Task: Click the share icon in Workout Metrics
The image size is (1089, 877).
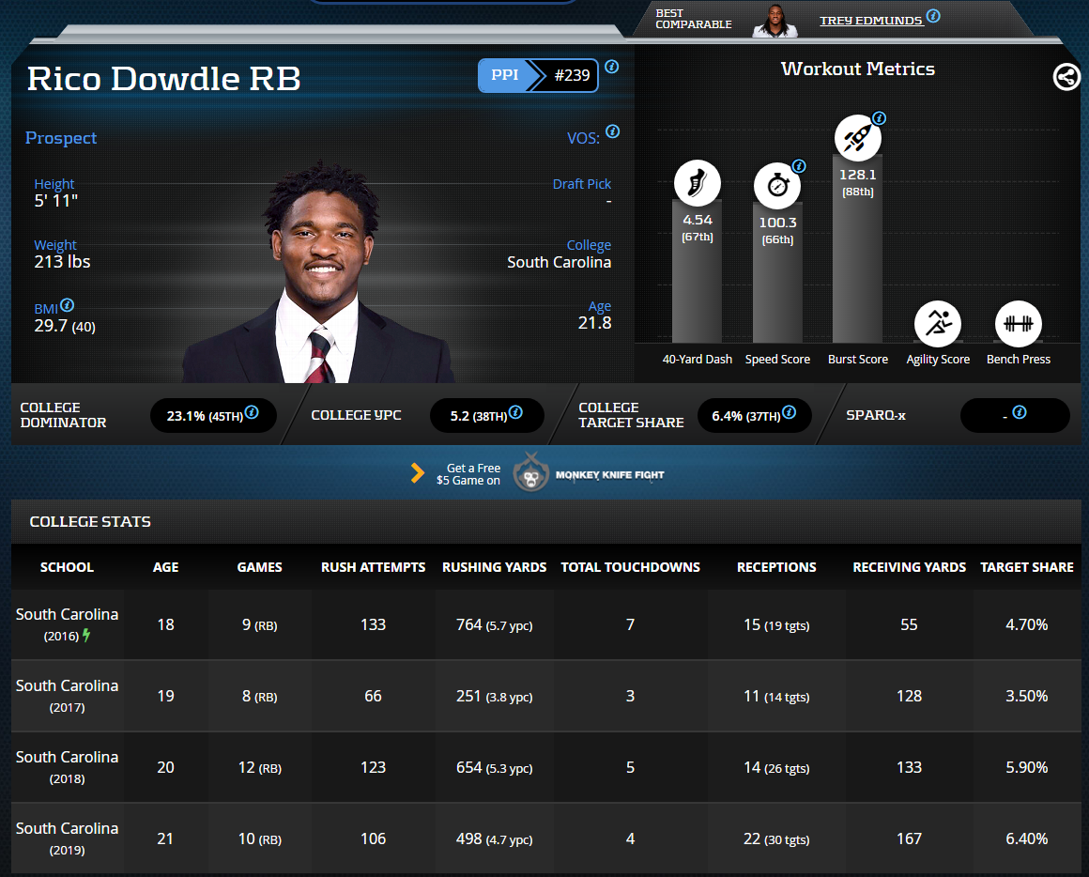Action: pyautogui.click(x=1066, y=77)
